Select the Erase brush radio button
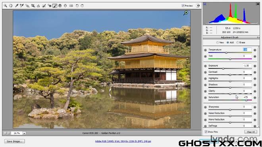Screen dimensions: 262x147 click(237, 42)
